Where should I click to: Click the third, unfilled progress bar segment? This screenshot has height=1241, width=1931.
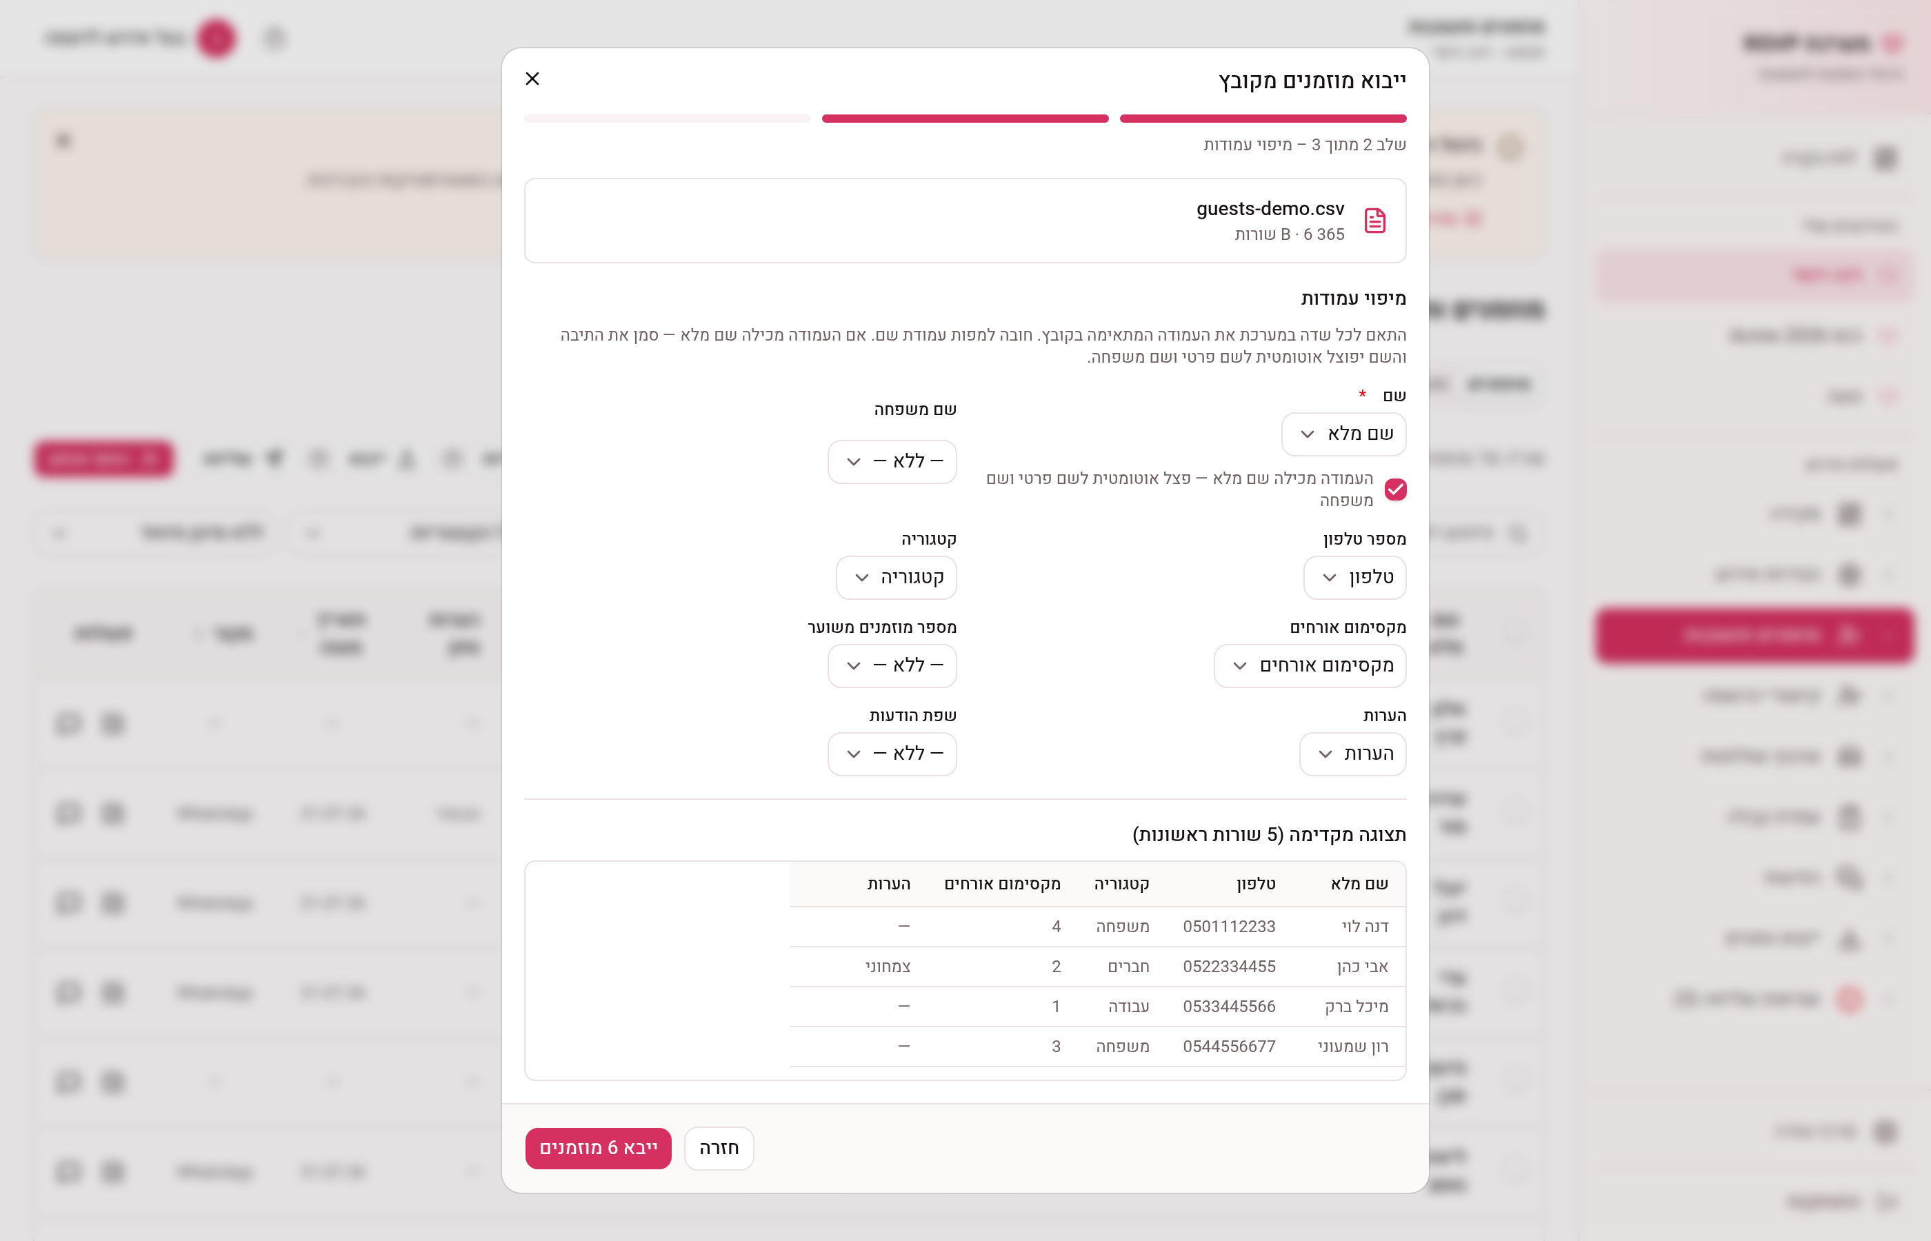click(668, 119)
